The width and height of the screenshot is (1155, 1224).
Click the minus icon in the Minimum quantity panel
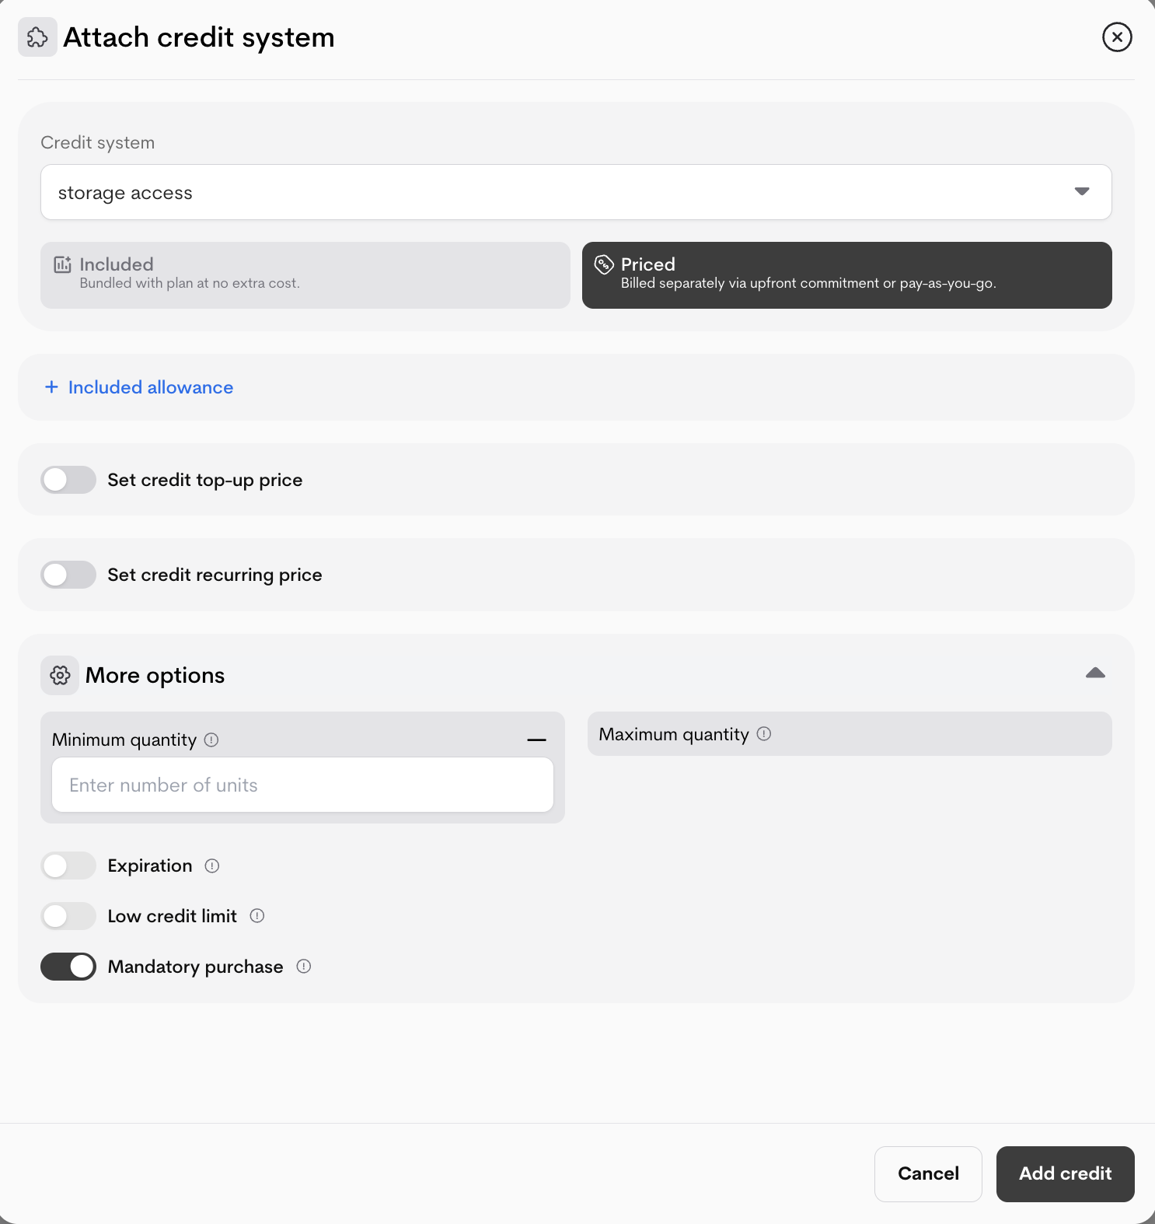(x=536, y=740)
